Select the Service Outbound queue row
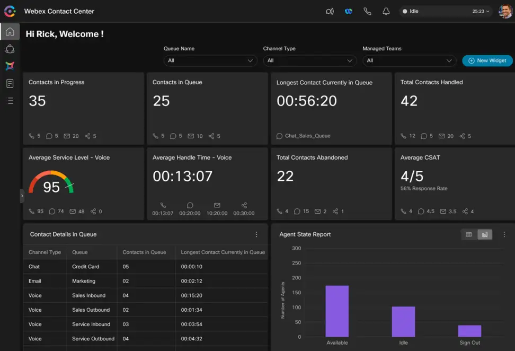Image resolution: width=515 pixels, height=351 pixels. click(146, 338)
